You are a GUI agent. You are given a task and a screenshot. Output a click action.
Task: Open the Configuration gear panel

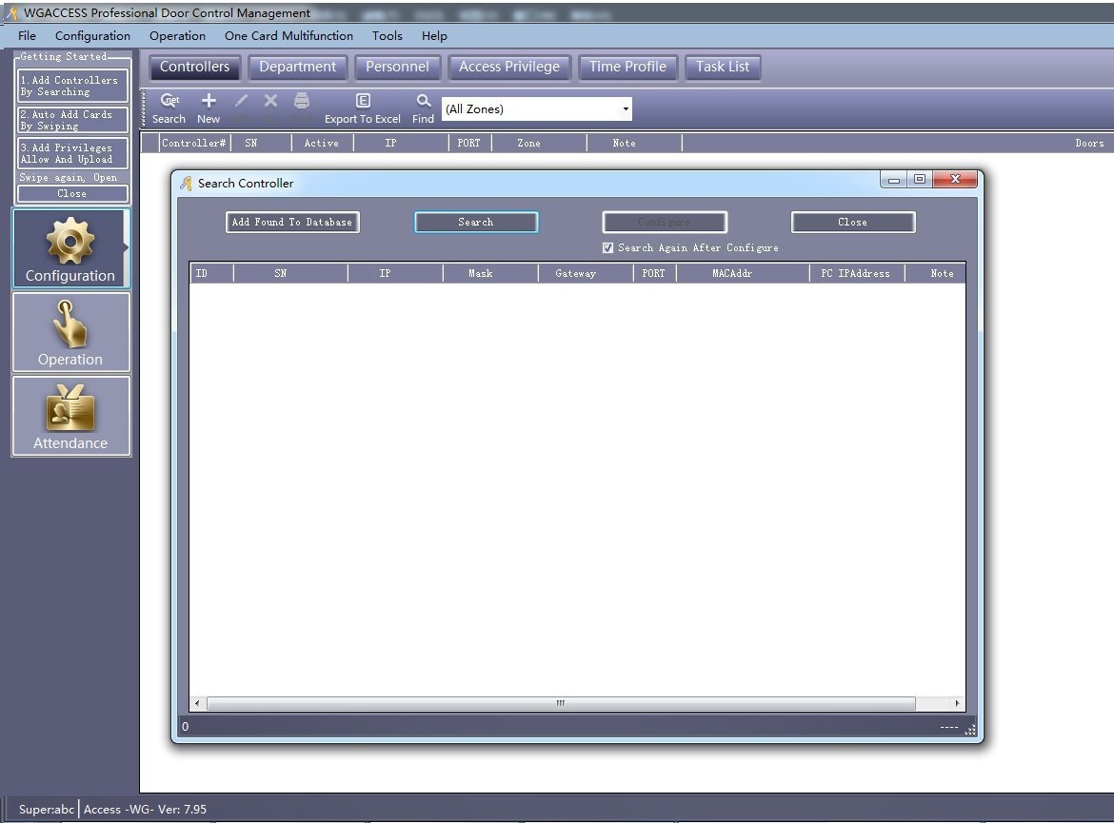(70, 248)
